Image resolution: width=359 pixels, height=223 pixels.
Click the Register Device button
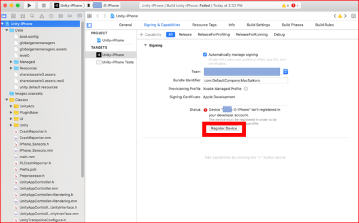tap(224, 128)
